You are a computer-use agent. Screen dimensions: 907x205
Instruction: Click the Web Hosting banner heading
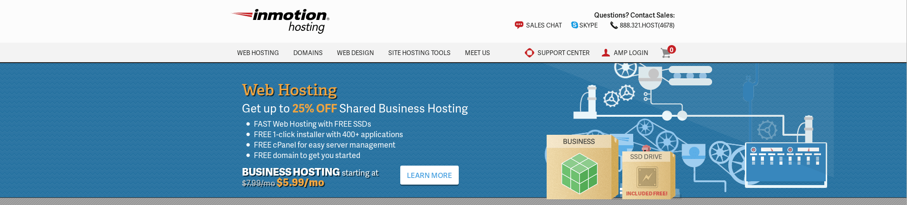(289, 90)
